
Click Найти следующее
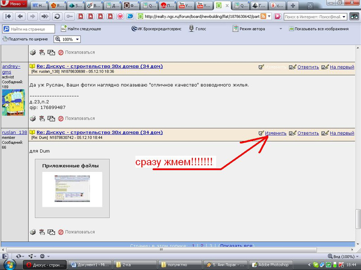(81, 29)
